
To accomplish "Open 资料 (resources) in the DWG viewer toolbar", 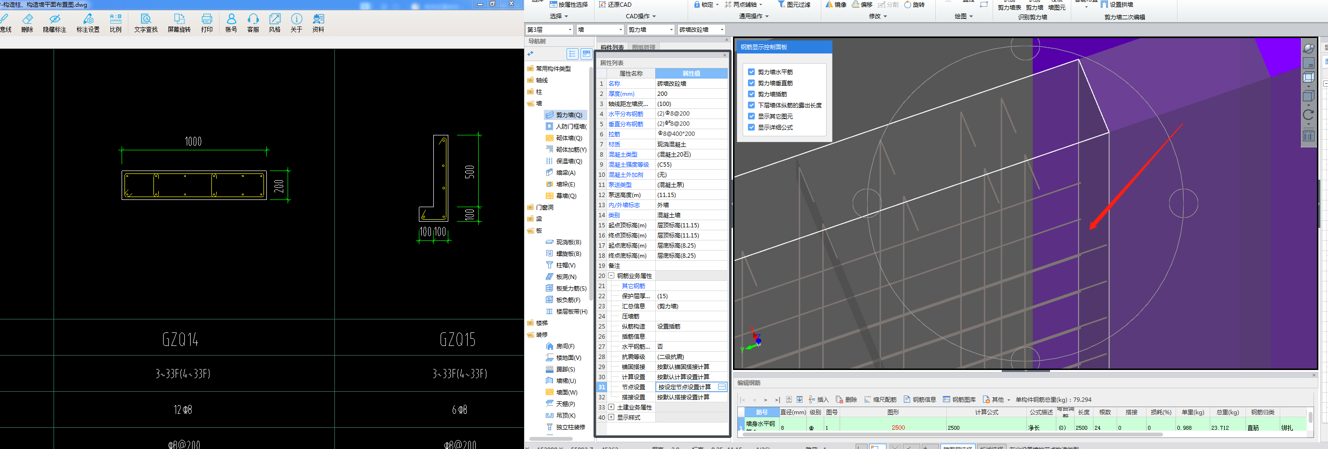I will coord(318,23).
